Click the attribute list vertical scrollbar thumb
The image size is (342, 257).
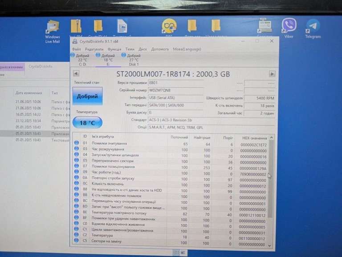coord(271,179)
